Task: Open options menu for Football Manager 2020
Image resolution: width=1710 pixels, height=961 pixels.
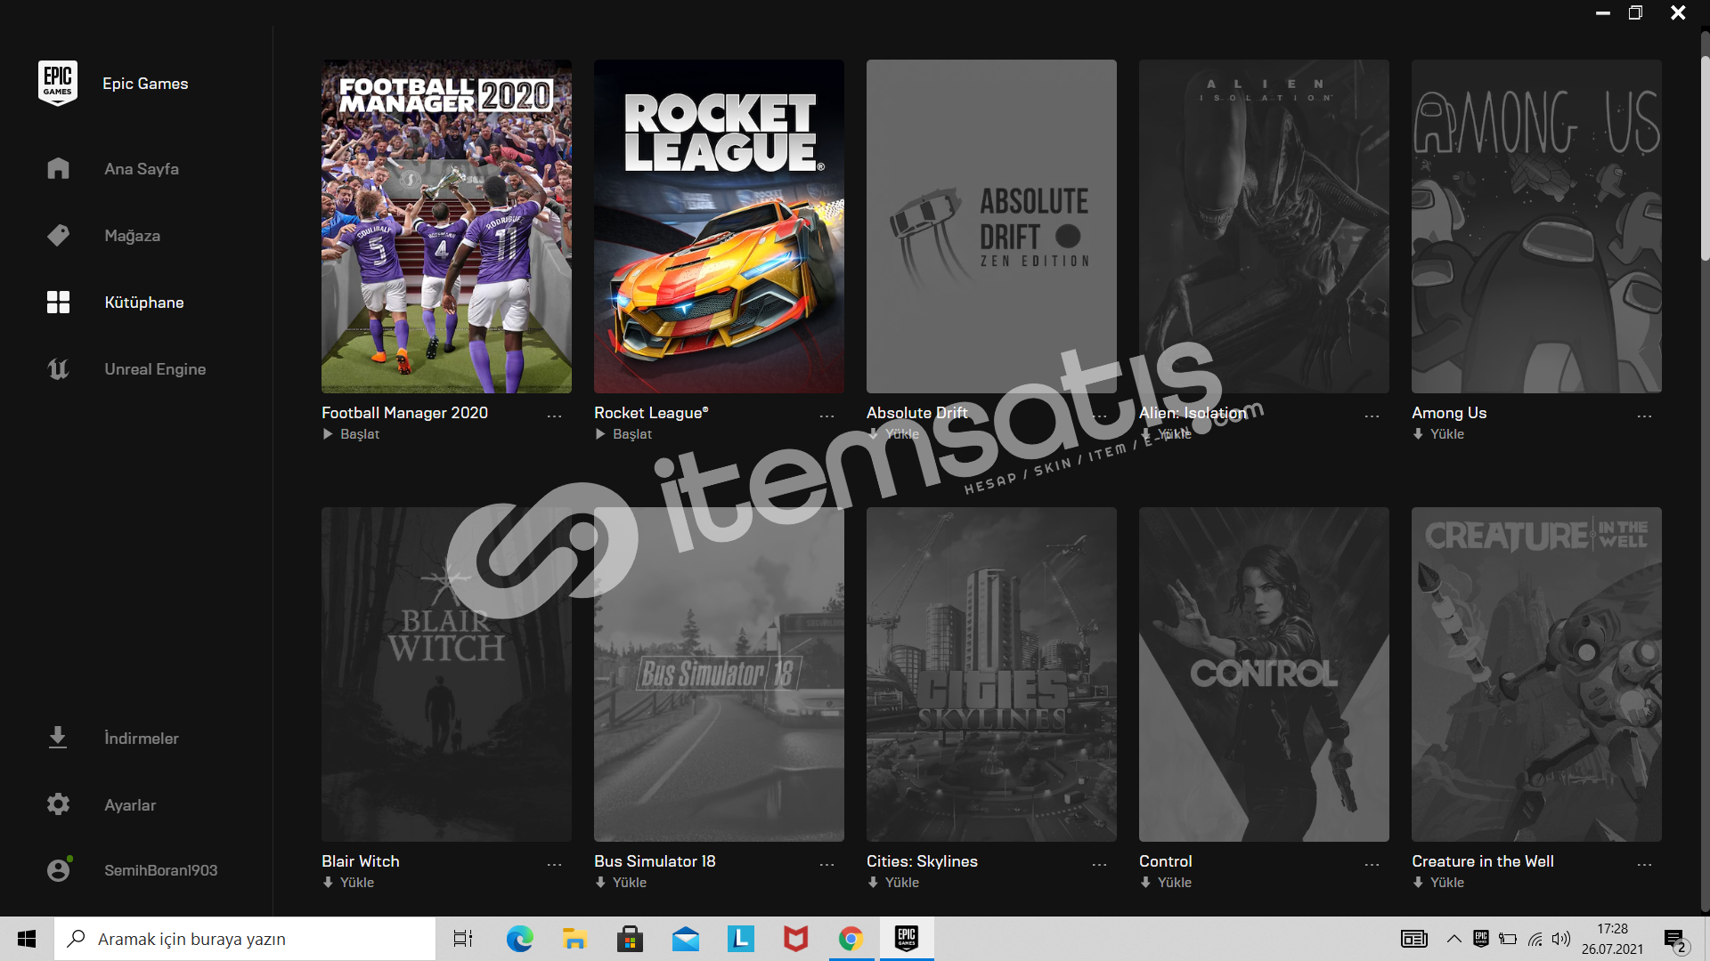Action: (554, 416)
